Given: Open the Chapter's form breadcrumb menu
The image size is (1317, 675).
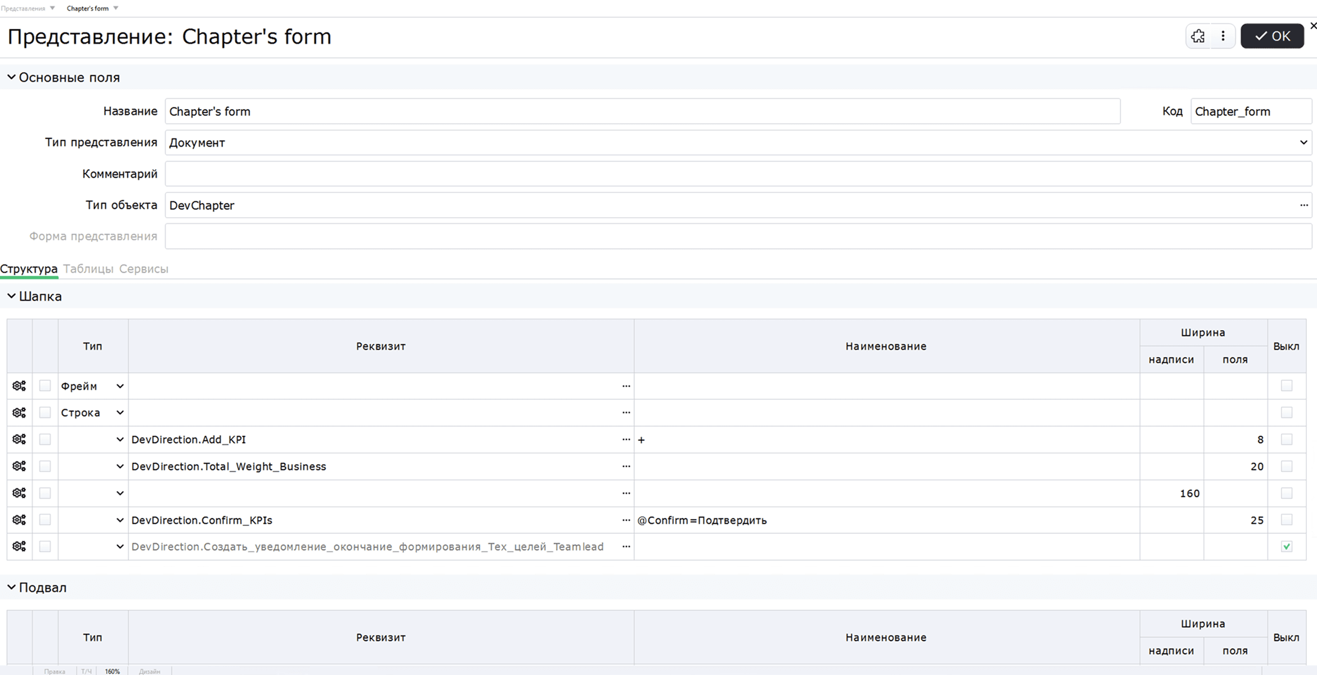Looking at the screenshot, I should point(115,8).
